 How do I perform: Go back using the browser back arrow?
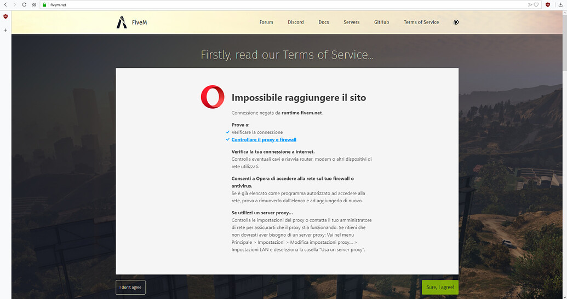click(x=5, y=5)
